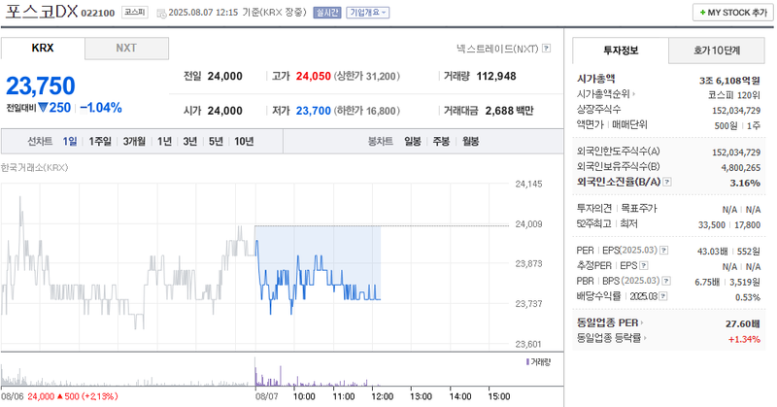Select the 1주일 line chart period
This screenshot has width=777, height=407.
click(100, 142)
